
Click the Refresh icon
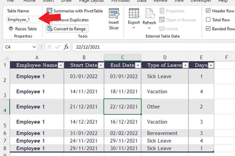coord(150,14)
